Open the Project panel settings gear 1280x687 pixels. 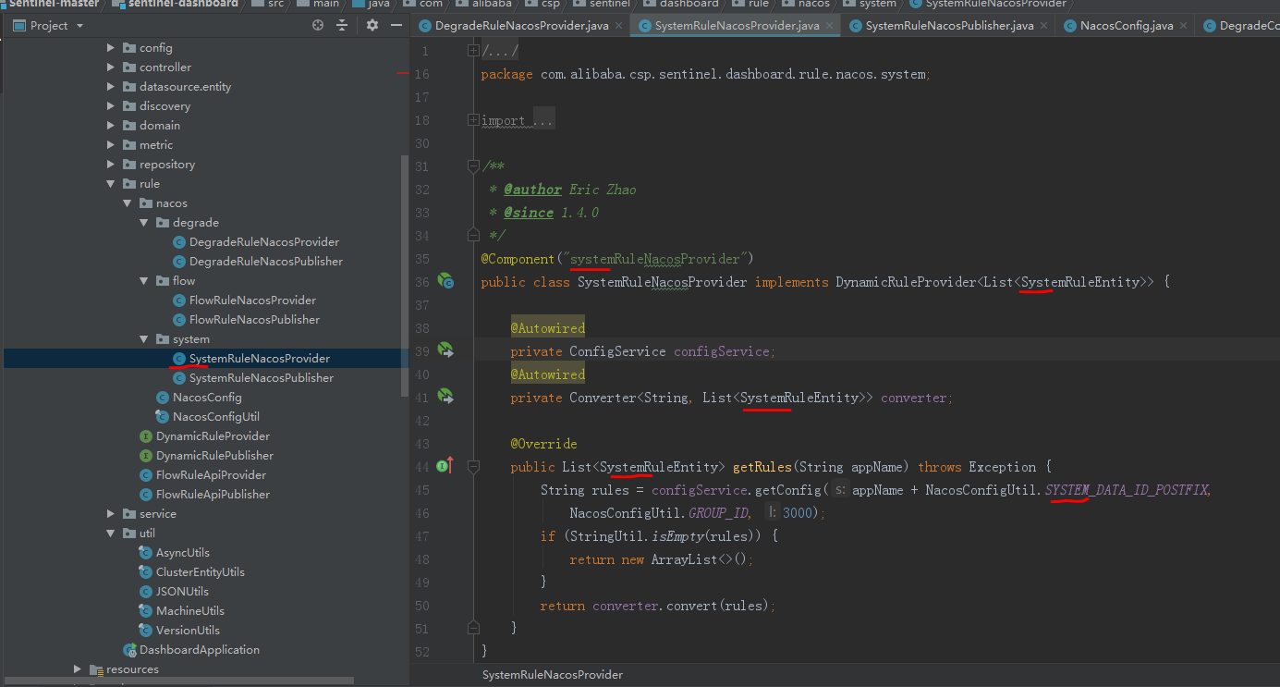(x=372, y=26)
